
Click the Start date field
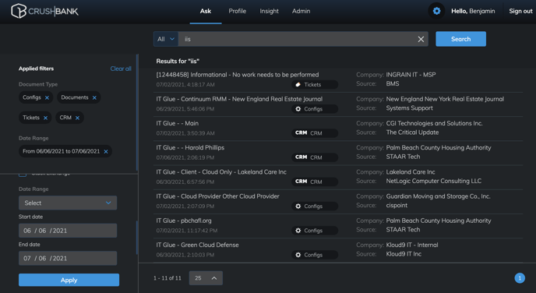(x=68, y=231)
